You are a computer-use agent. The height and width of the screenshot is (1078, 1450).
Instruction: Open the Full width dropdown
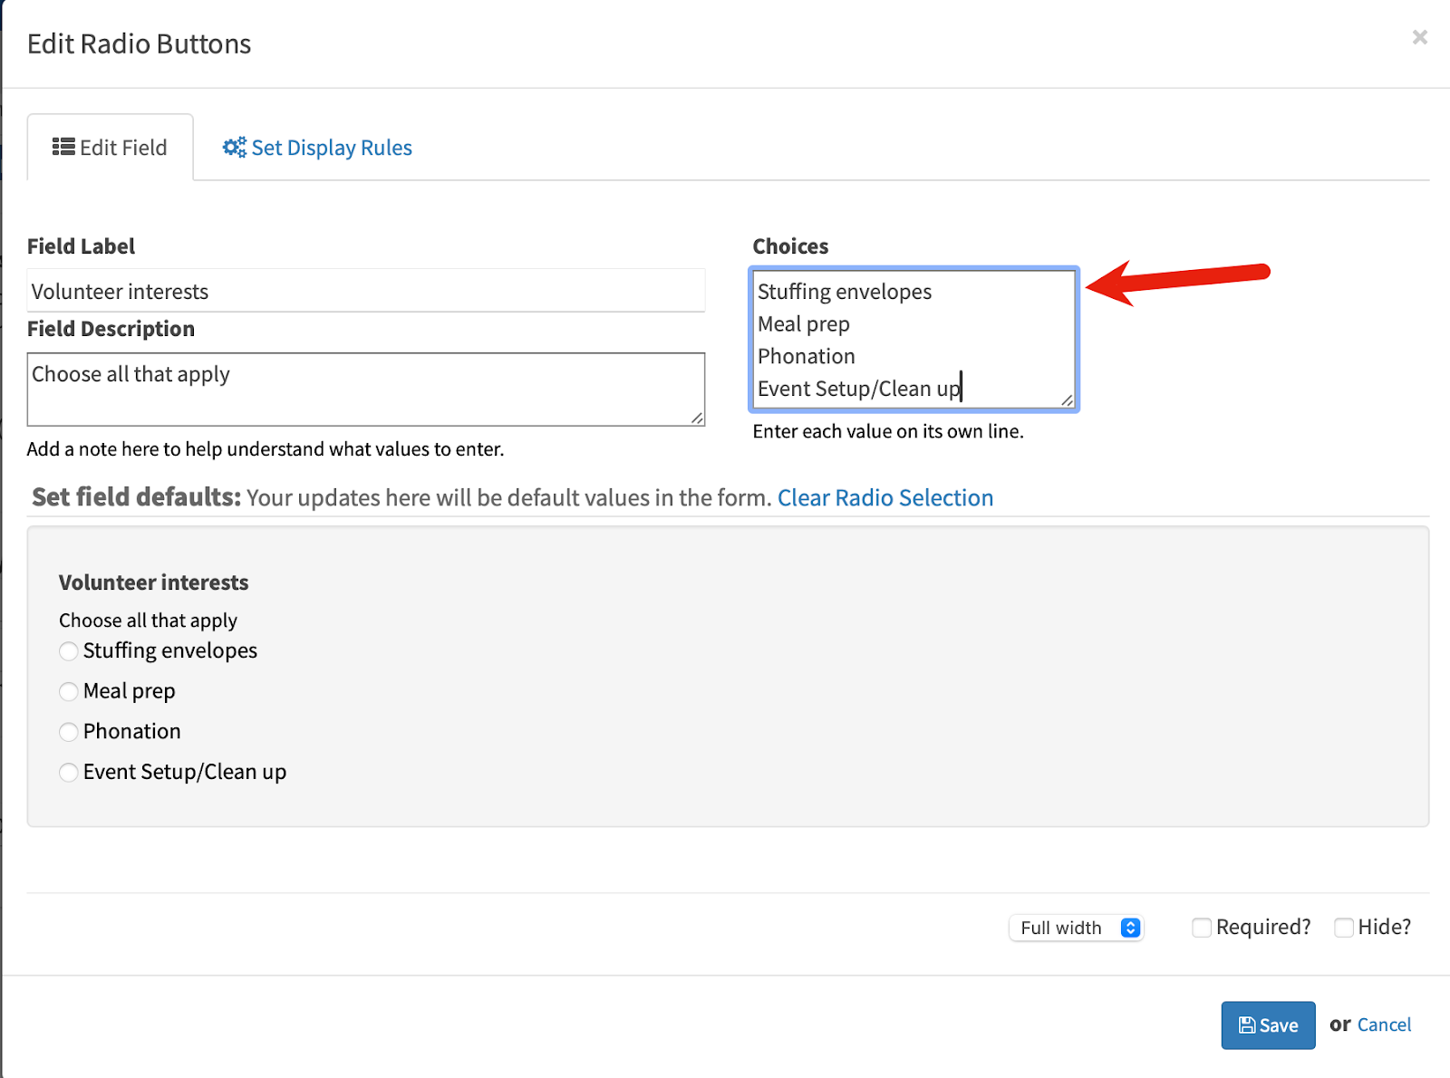pyautogui.click(x=1076, y=928)
